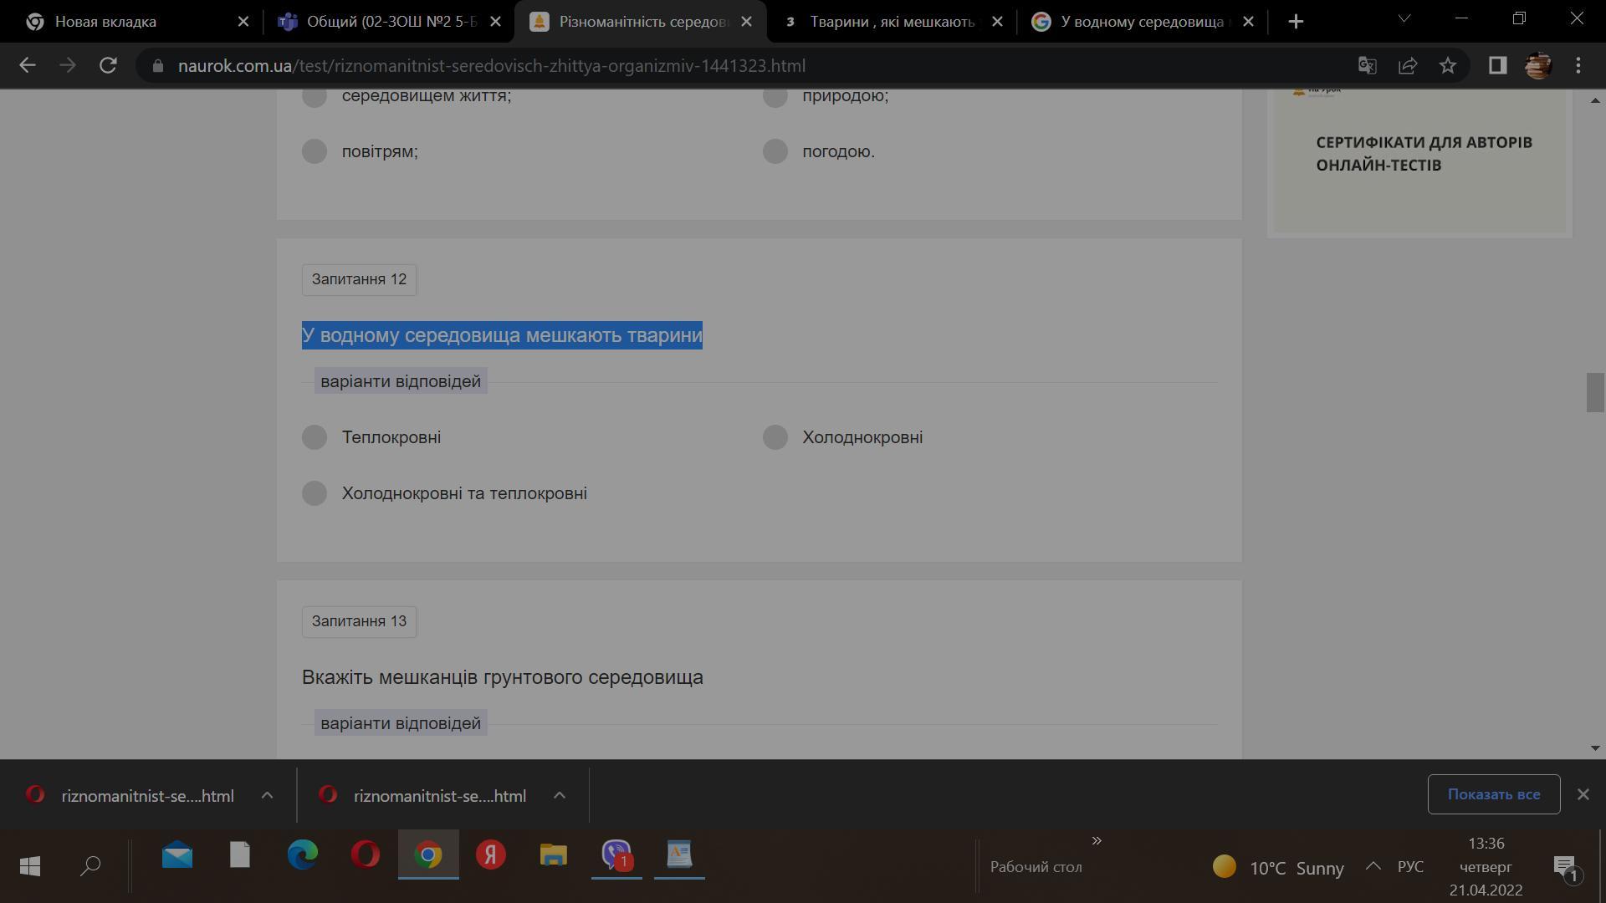Select the Теплокровні answer option
The image size is (1606, 903).
(x=315, y=437)
